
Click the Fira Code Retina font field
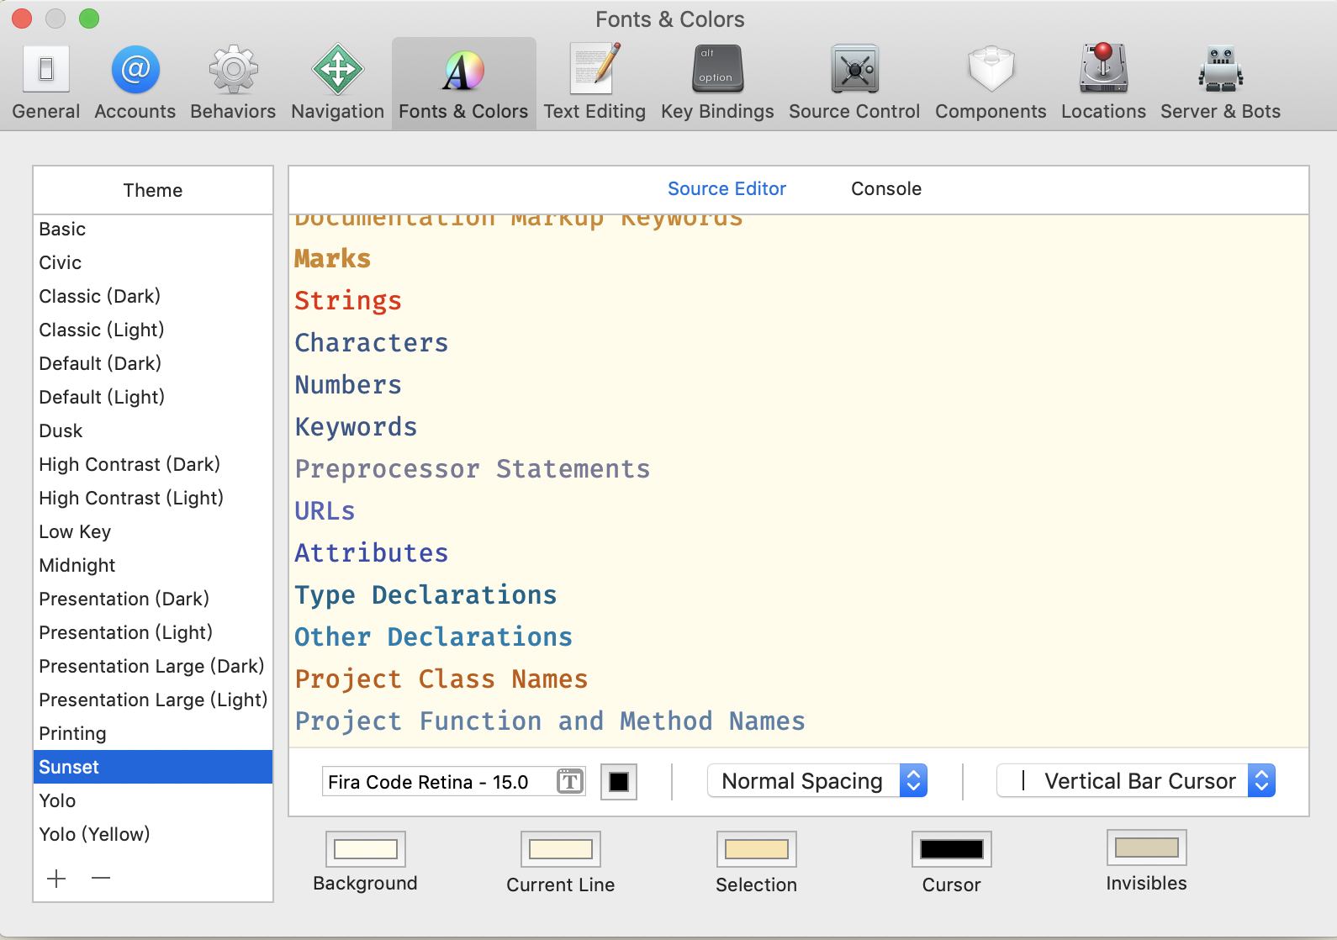[x=453, y=782]
